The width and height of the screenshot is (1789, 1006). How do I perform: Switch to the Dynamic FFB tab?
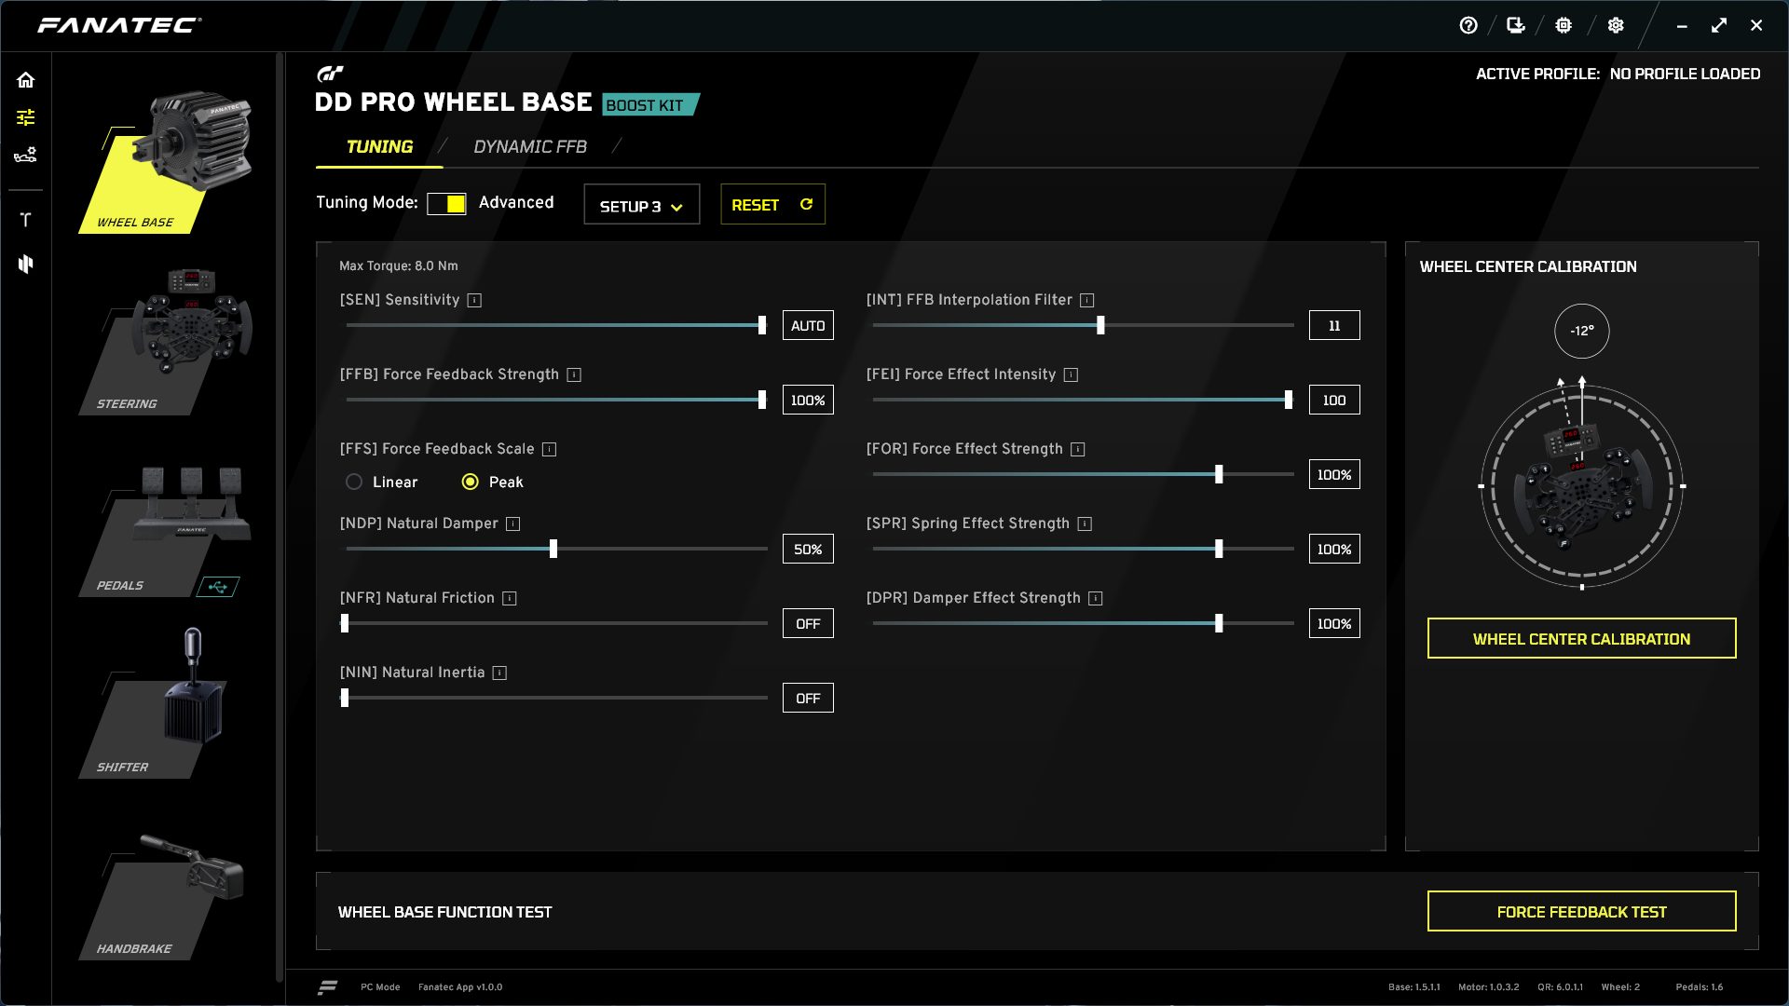pos(529,147)
